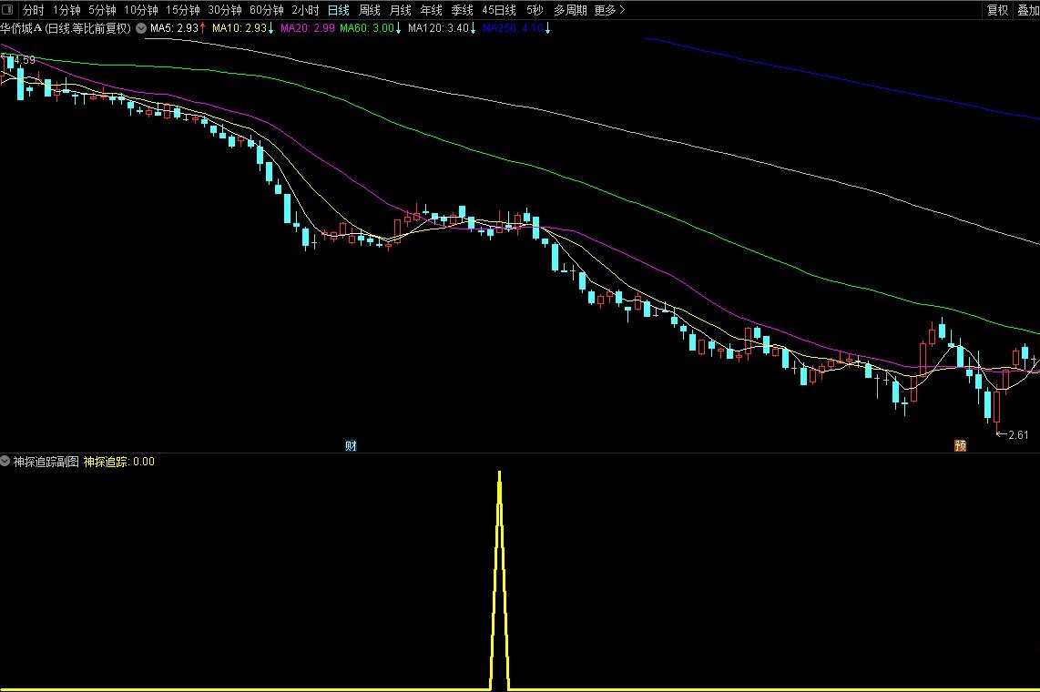1040x692 pixels.
Task: Click the MA120: 3.40 value
Action: (442, 28)
